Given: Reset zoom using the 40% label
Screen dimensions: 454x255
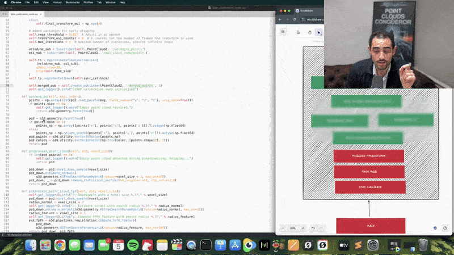Looking at the screenshot, I should [x=293, y=228].
